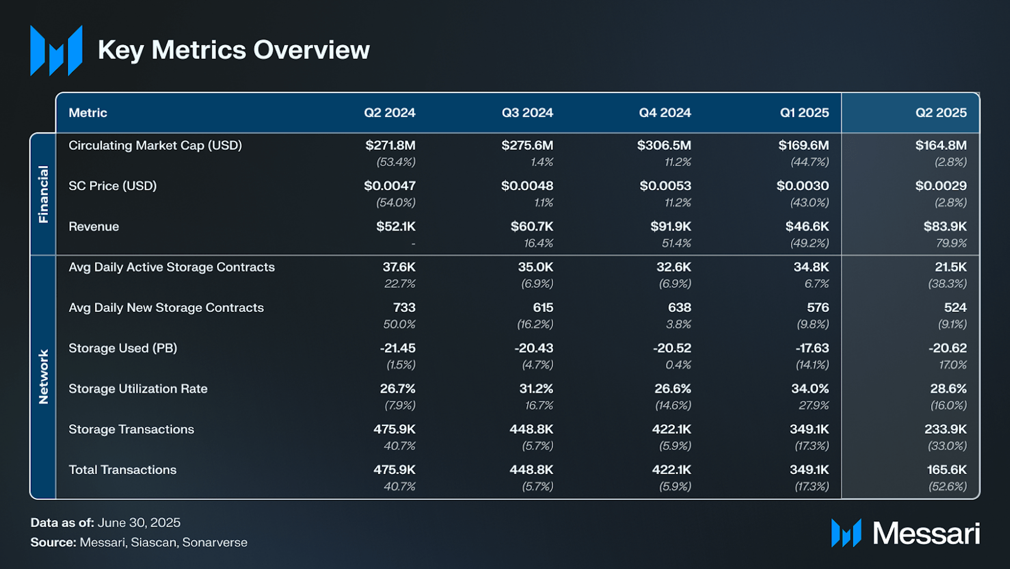Click the Q1 2025 column header
This screenshot has width=1010, height=569.
coord(804,113)
